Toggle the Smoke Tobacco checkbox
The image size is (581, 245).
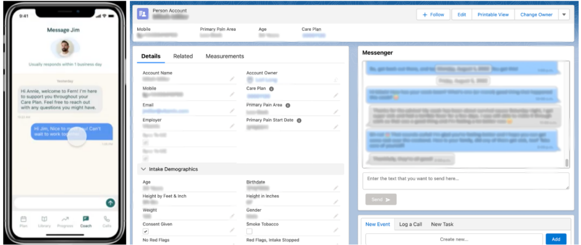[x=250, y=231]
